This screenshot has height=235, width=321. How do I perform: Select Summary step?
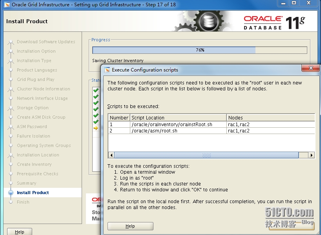point(26,183)
